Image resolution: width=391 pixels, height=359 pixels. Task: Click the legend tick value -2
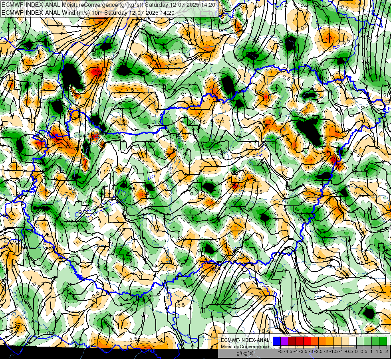point(326,351)
